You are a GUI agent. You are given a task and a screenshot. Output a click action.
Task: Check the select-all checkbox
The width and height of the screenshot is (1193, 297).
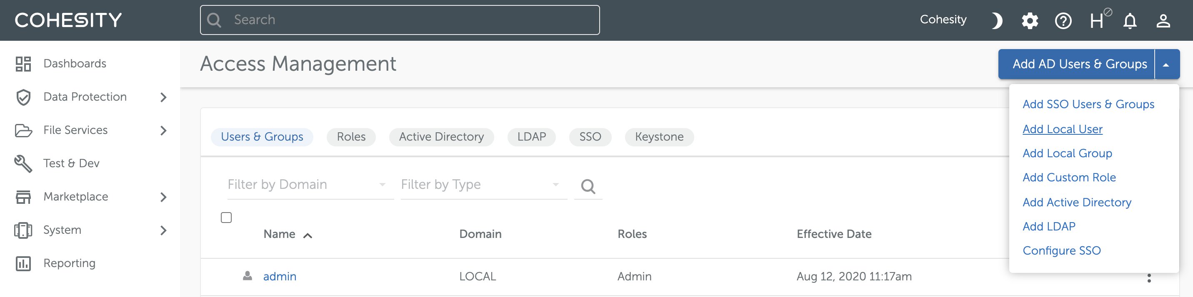226,218
